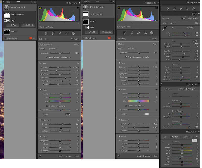202x168 pixels.
Task: Open the Masking tool above the Basic panel
Action: [193, 9]
